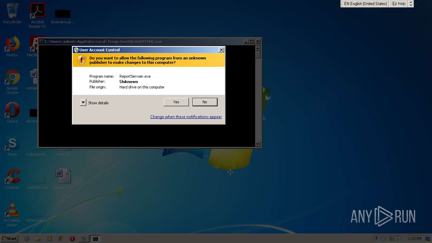Launch Skype from the desktop

tap(12, 146)
